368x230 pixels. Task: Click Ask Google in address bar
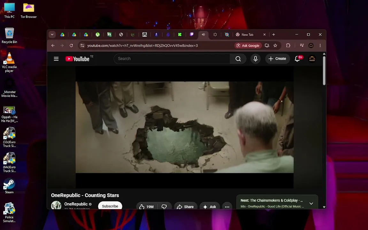[248, 46]
